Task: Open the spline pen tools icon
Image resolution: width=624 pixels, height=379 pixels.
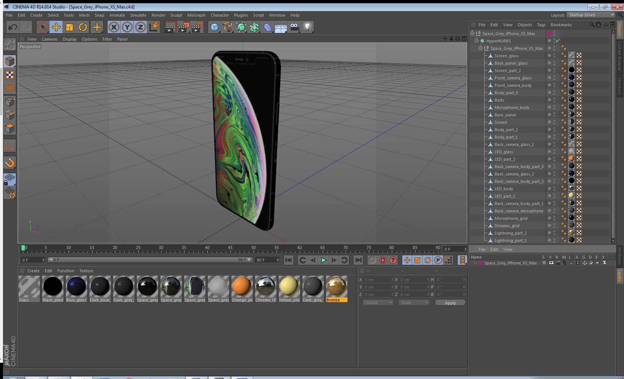Action: click(x=228, y=27)
